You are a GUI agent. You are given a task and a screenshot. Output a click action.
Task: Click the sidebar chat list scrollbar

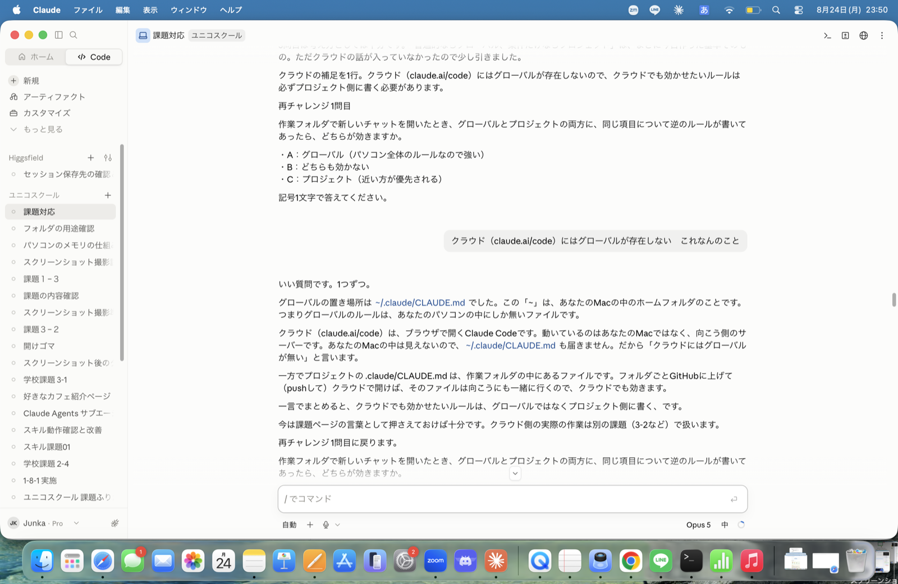click(x=122, y=253)
